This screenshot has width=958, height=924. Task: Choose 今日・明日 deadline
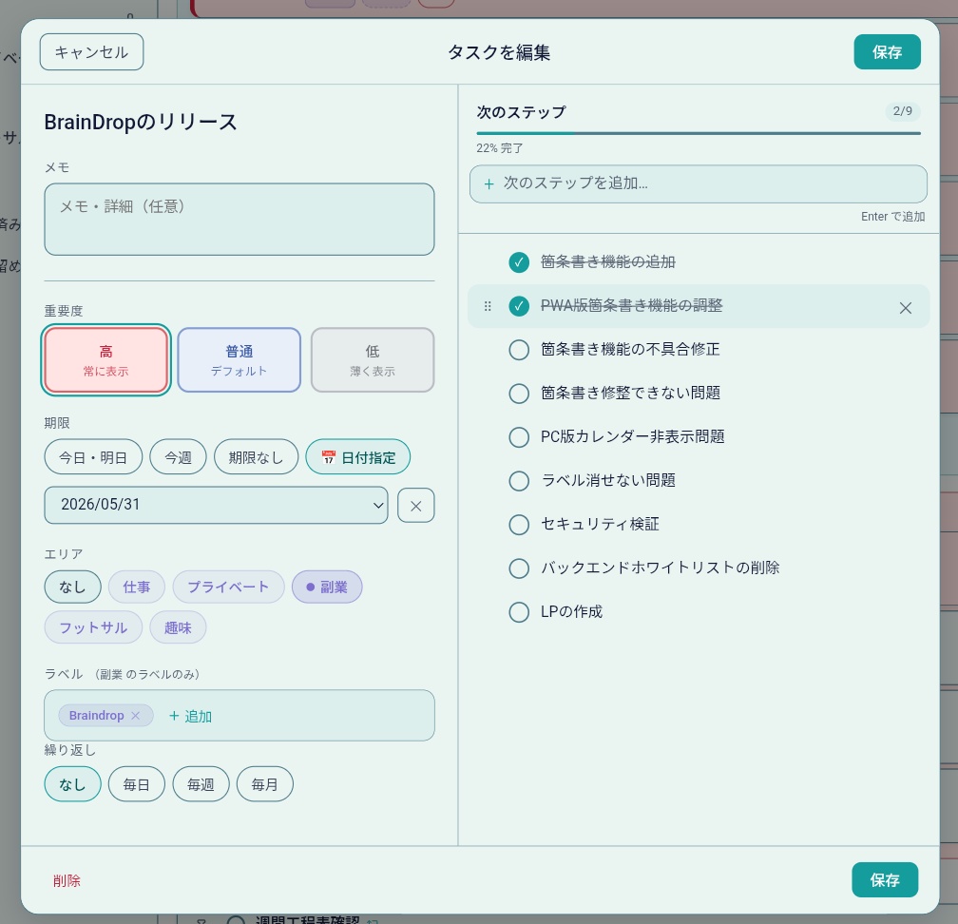pos(93,457)
